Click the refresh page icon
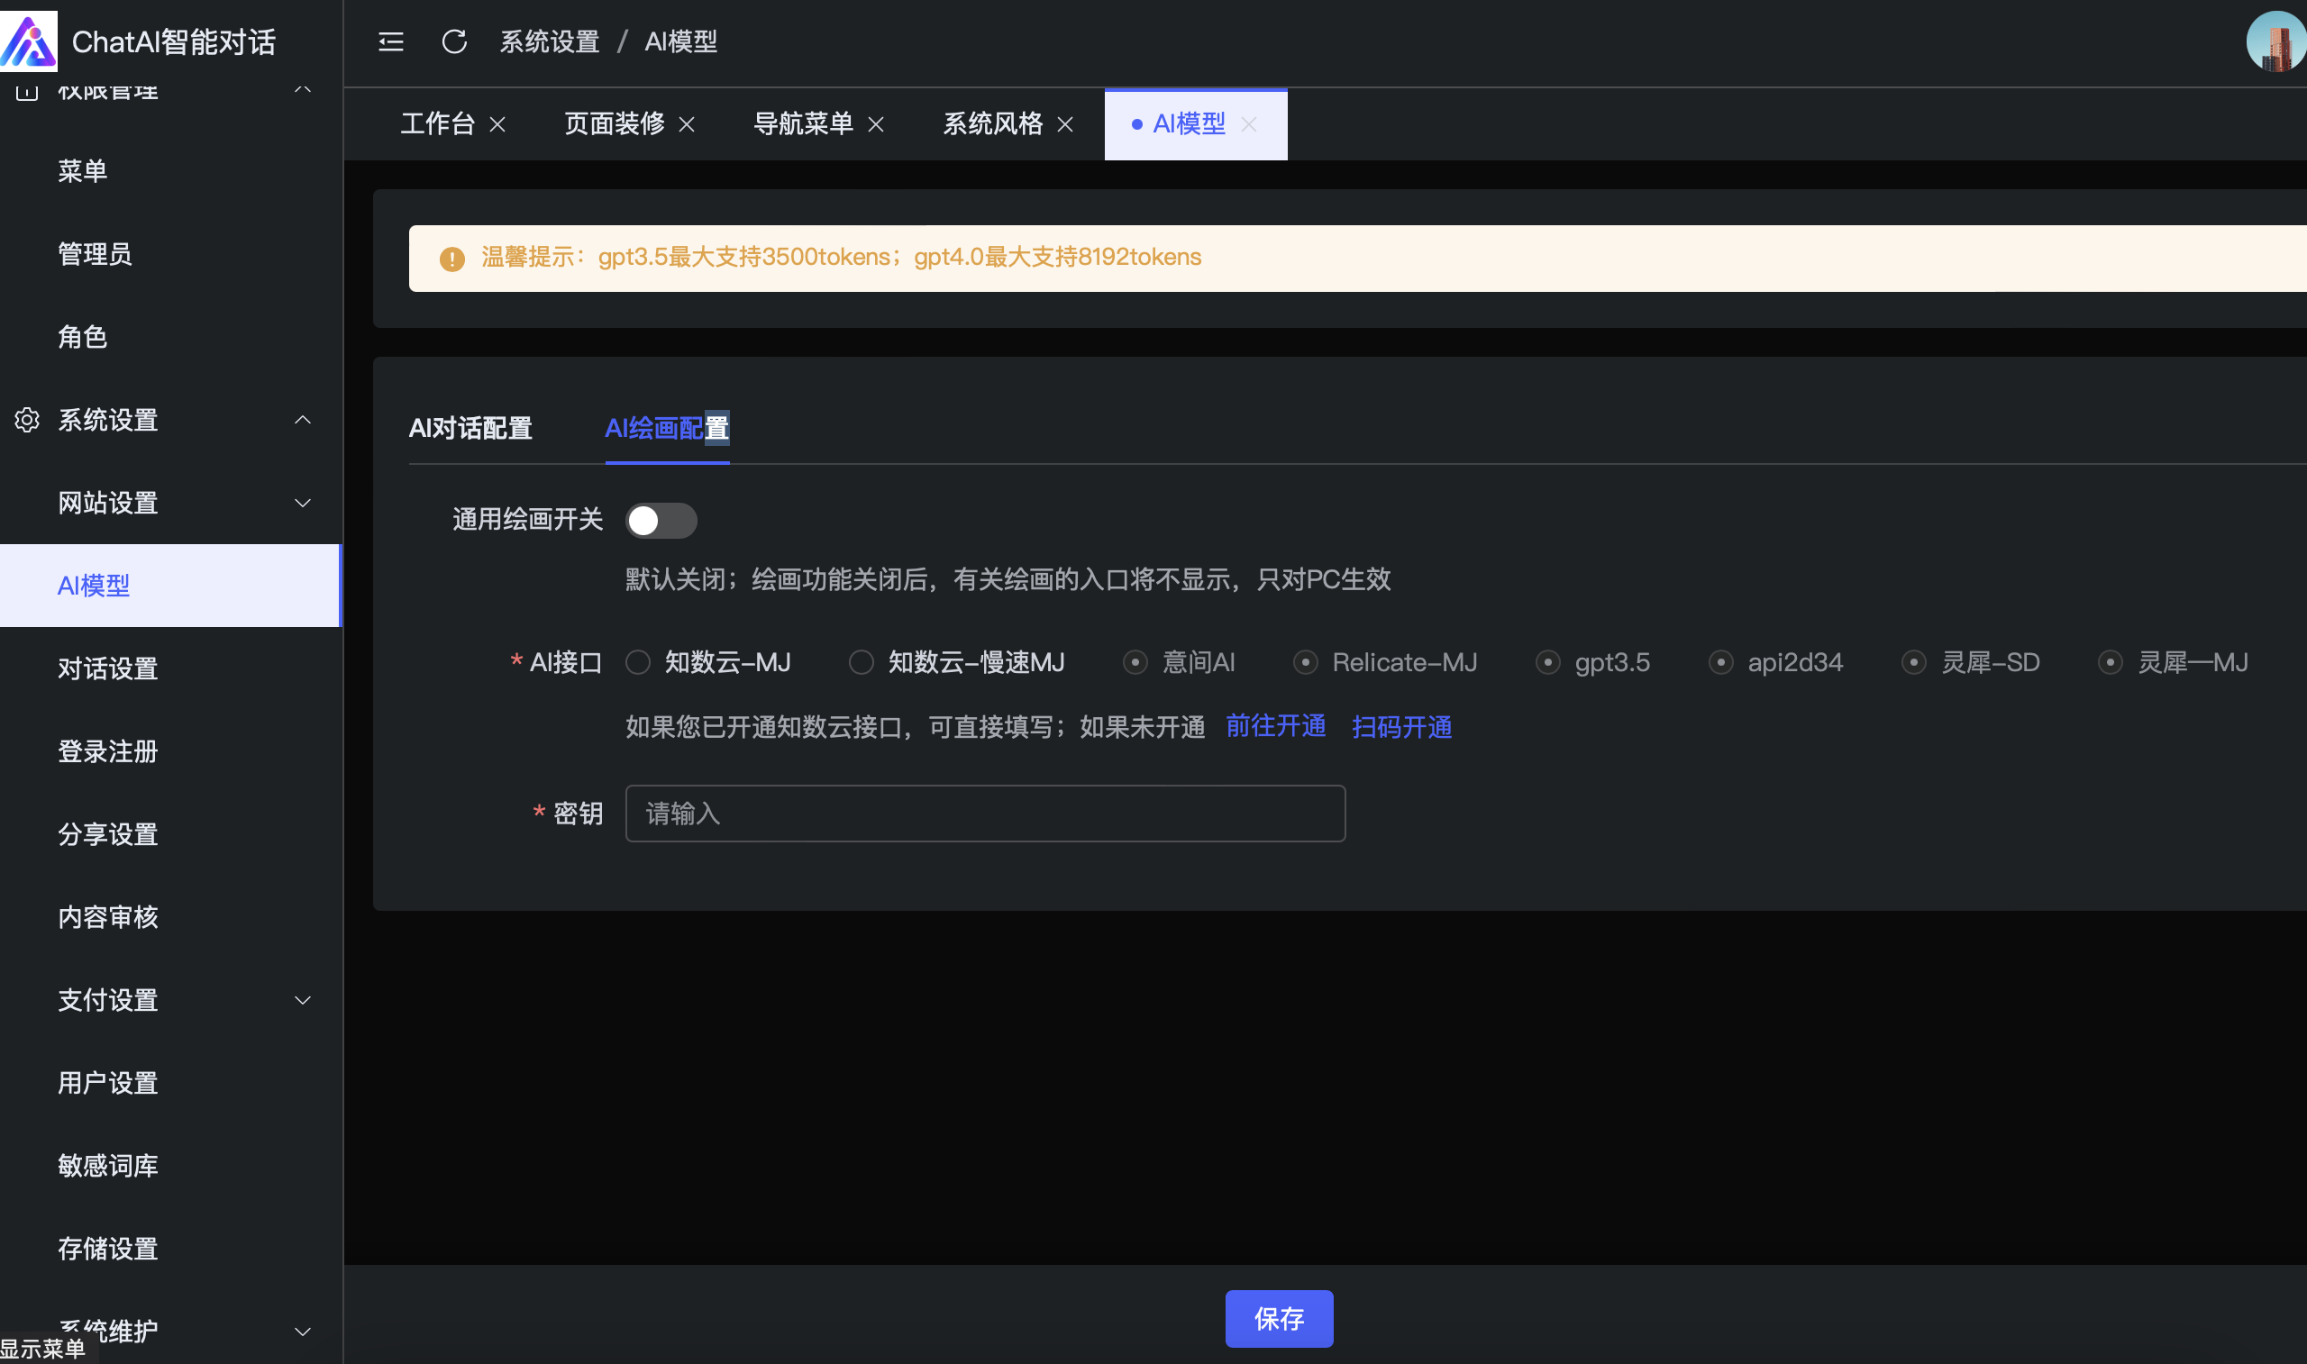This screenshot has width=2307, height=1364. click(454, 41)
